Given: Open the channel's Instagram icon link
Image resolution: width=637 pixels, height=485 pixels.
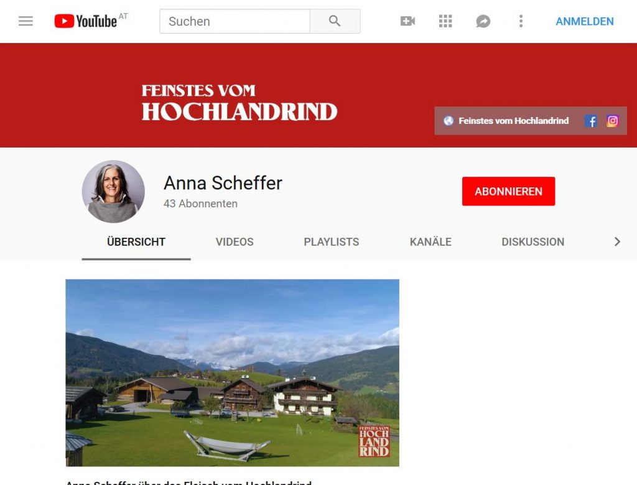Looking at the screenshot, I should point(612,121).
